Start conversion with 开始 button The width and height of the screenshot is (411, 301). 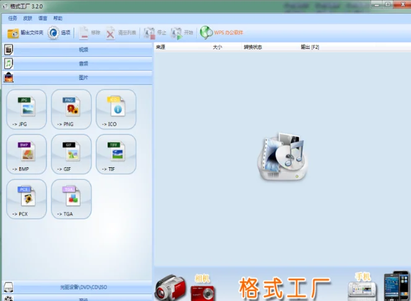pos(182,33)
